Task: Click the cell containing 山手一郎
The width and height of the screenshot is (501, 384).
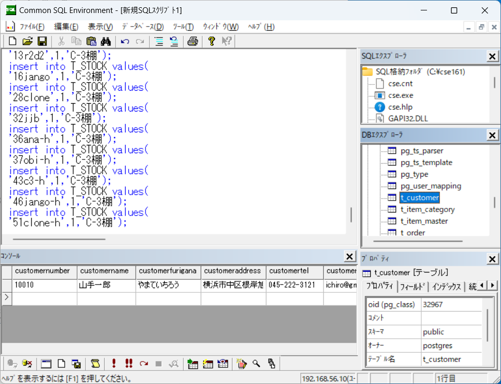Action: click(x=106, y=286)
